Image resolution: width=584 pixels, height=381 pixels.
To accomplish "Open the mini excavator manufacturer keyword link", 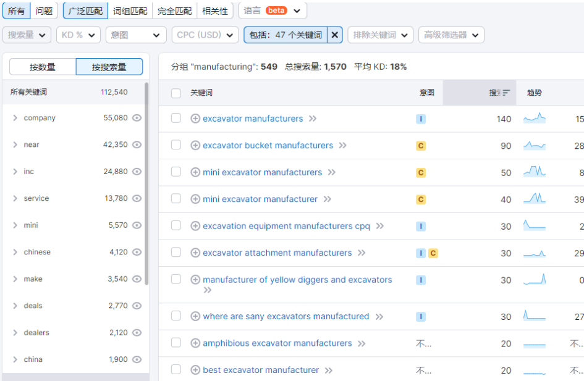I will [260, 199].
